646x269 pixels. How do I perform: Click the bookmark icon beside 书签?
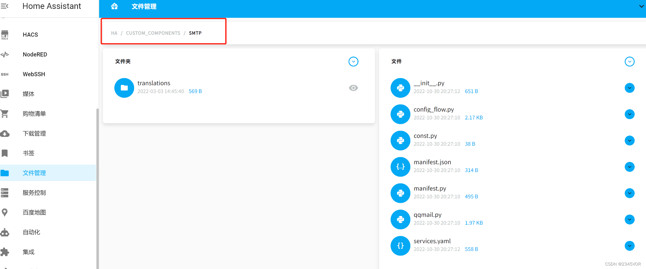pos(5,153)
